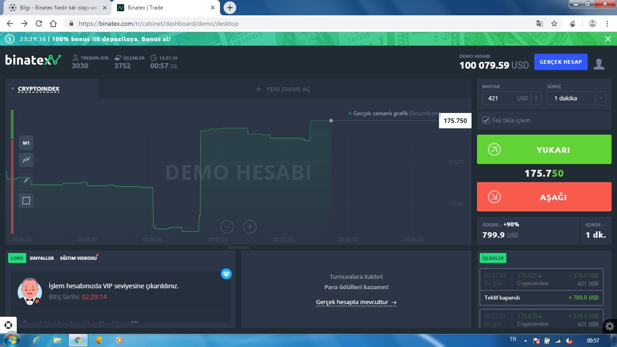Open Internet Explorer from taskbar

pos(37,340)
